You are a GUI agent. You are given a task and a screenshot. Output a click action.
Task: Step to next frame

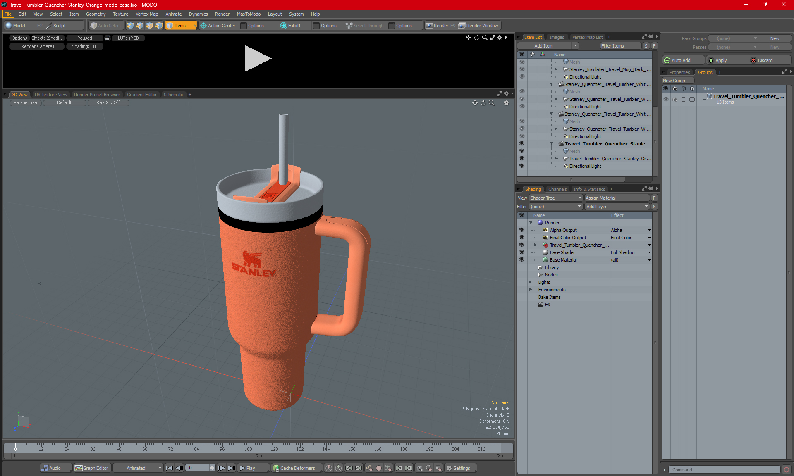(x=222, y=468)
